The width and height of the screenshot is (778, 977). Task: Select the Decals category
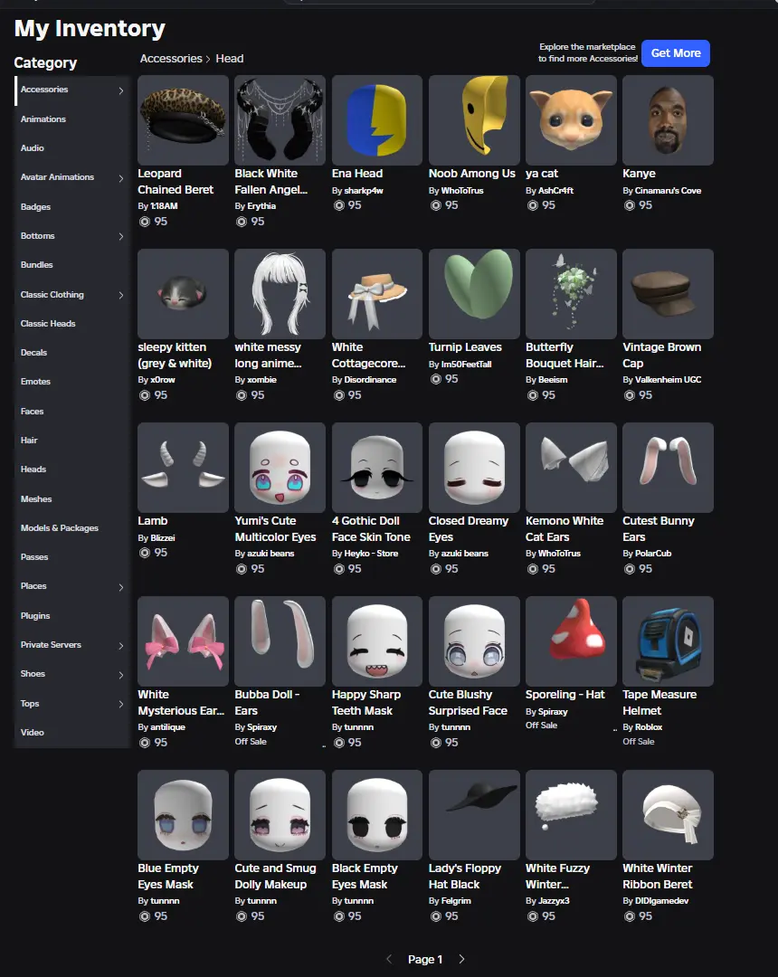33,353
